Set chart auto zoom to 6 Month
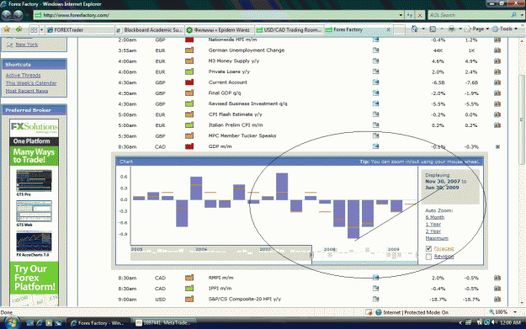Screen dimensions: 526x329 (435, 217)
